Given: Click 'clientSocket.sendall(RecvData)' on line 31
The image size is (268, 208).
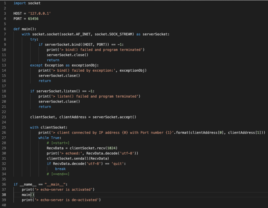Looking at the screenshot, I should point(78,158).
